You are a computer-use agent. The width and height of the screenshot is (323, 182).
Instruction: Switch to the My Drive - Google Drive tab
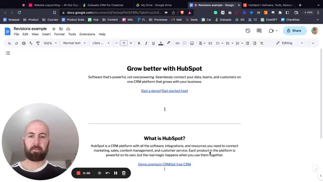pyautogui.click(x=156, y=5)
